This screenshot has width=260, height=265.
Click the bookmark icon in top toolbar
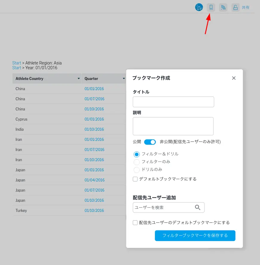click(x=211, y=7)
